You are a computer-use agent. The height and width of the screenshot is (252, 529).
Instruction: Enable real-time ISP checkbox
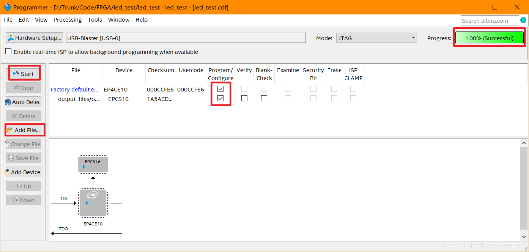pos(8,52)
